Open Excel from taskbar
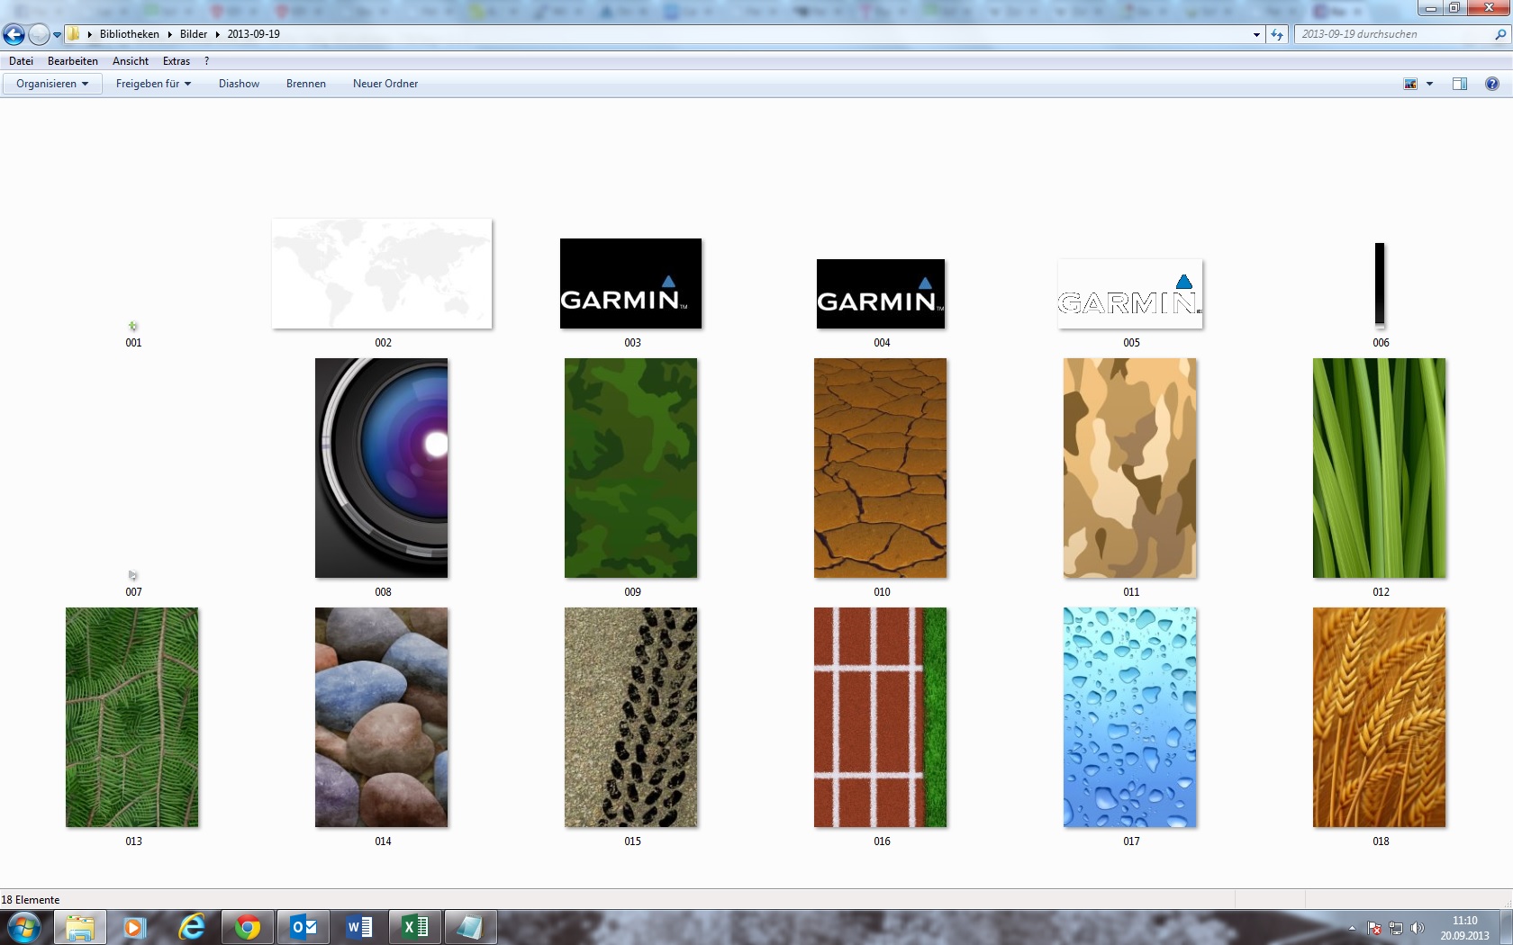This screenshot has height=945, width=1513. (x=415, y=927)
